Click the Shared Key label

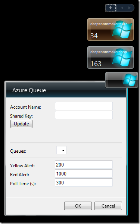click(x=21, y=116)
